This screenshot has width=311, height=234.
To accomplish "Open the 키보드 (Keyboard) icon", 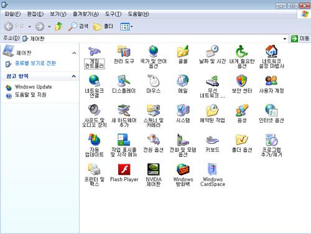I will [212, 140].
